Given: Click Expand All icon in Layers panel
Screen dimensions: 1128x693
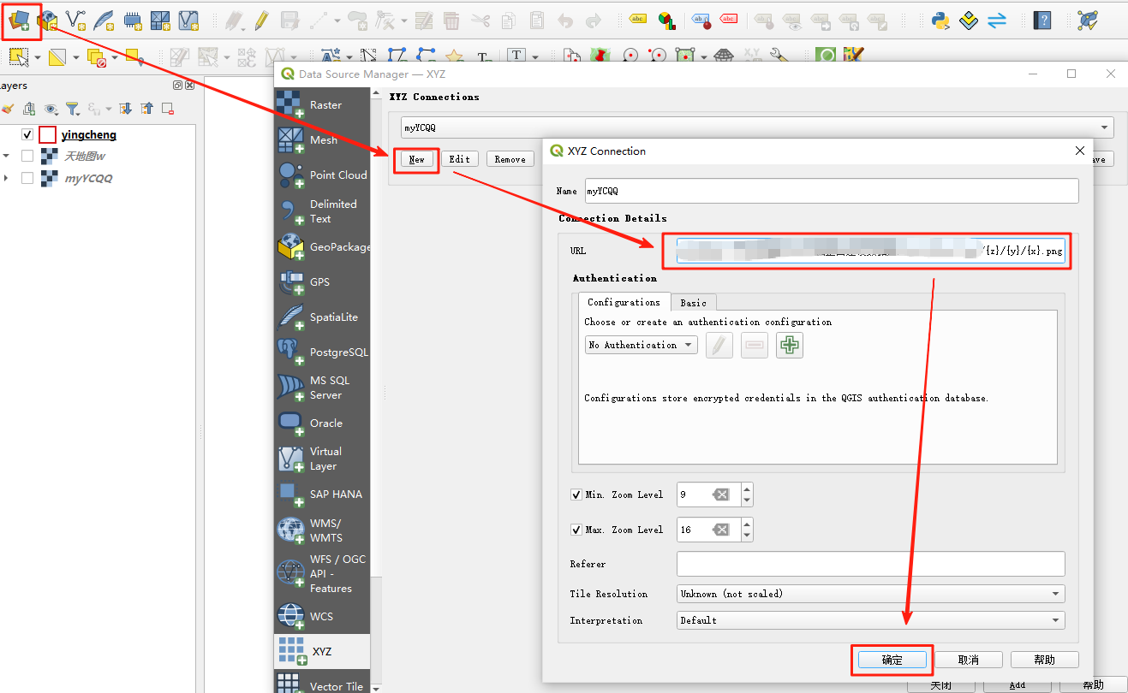Looking at the screenshot, I should [x=125, y=109].
